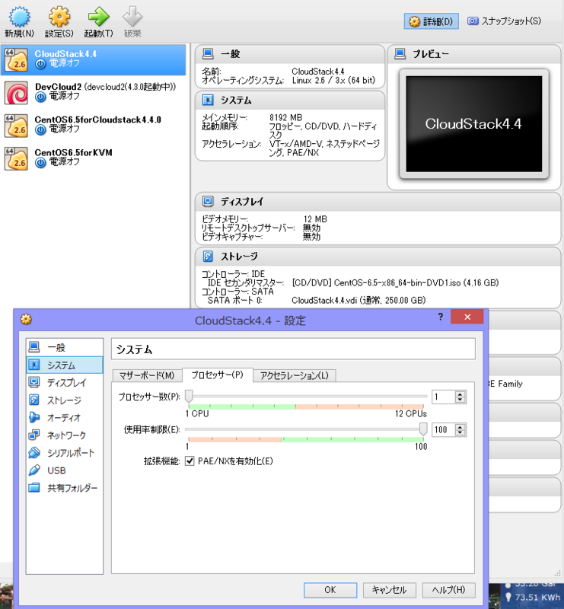Screen dimensions: 564x609
Task: Open シリアルポート category in settings sidebar
Action: (x=65, y=452)
